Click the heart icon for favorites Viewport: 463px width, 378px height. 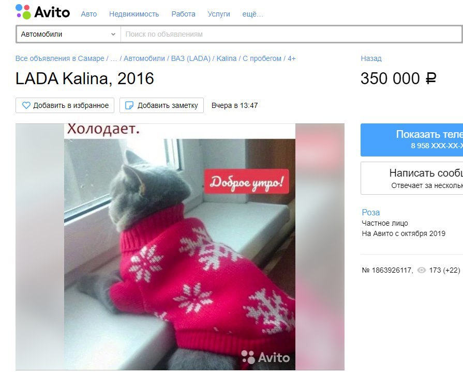coord(26,105)
